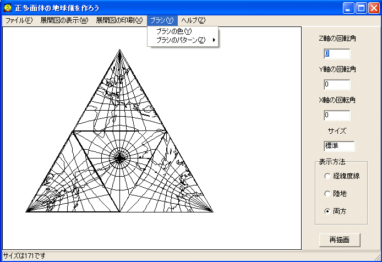This screenshot has height=262, width=382.
Task: Click the X軸の回転角 label
Action: pos(337,100)
